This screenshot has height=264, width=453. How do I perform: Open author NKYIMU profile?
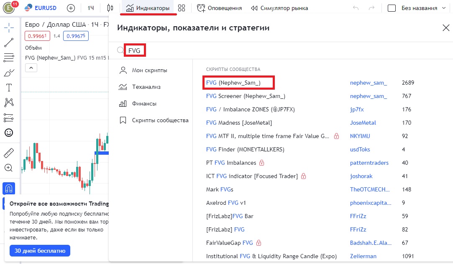[360, 136]
